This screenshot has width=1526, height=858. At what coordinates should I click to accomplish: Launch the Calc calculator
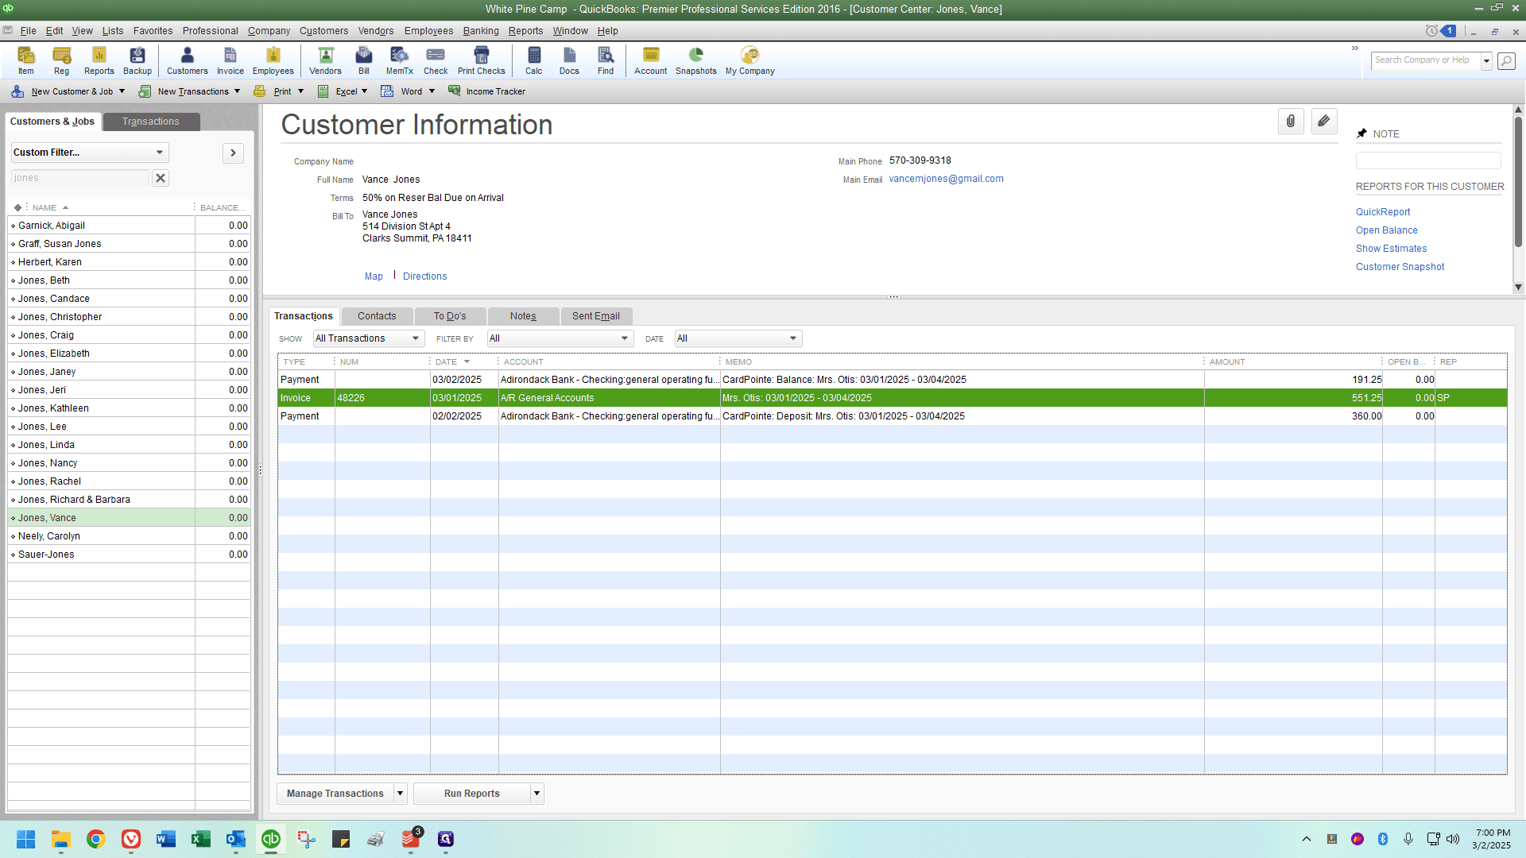coord(534,60)
